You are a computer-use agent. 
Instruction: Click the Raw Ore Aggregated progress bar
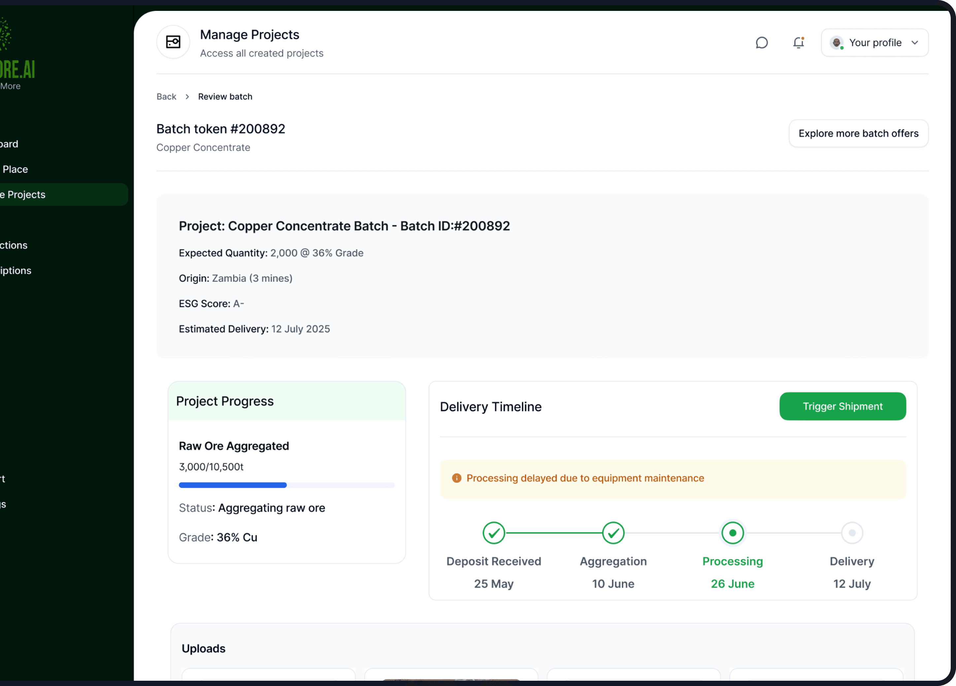click(286, 485)
